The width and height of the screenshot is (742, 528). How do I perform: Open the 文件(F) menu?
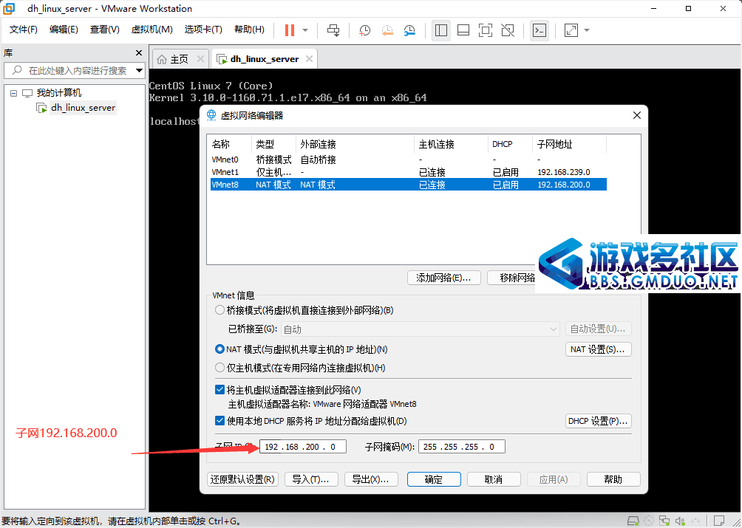(x=23, y=30)
